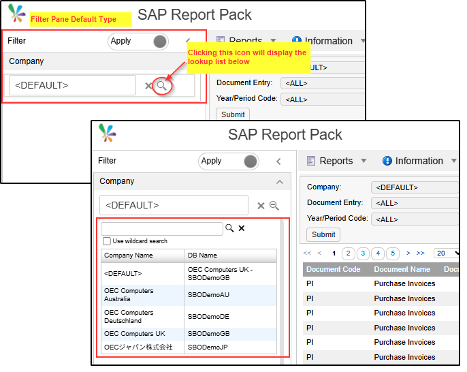Select page 1 in pagination
The width and height of the screenshot is (467, 372).
coord(334,253)
